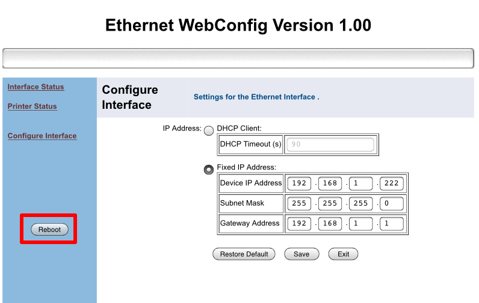Go to the Printer Status page
This screenshot has width=479, height=303.
32,106
